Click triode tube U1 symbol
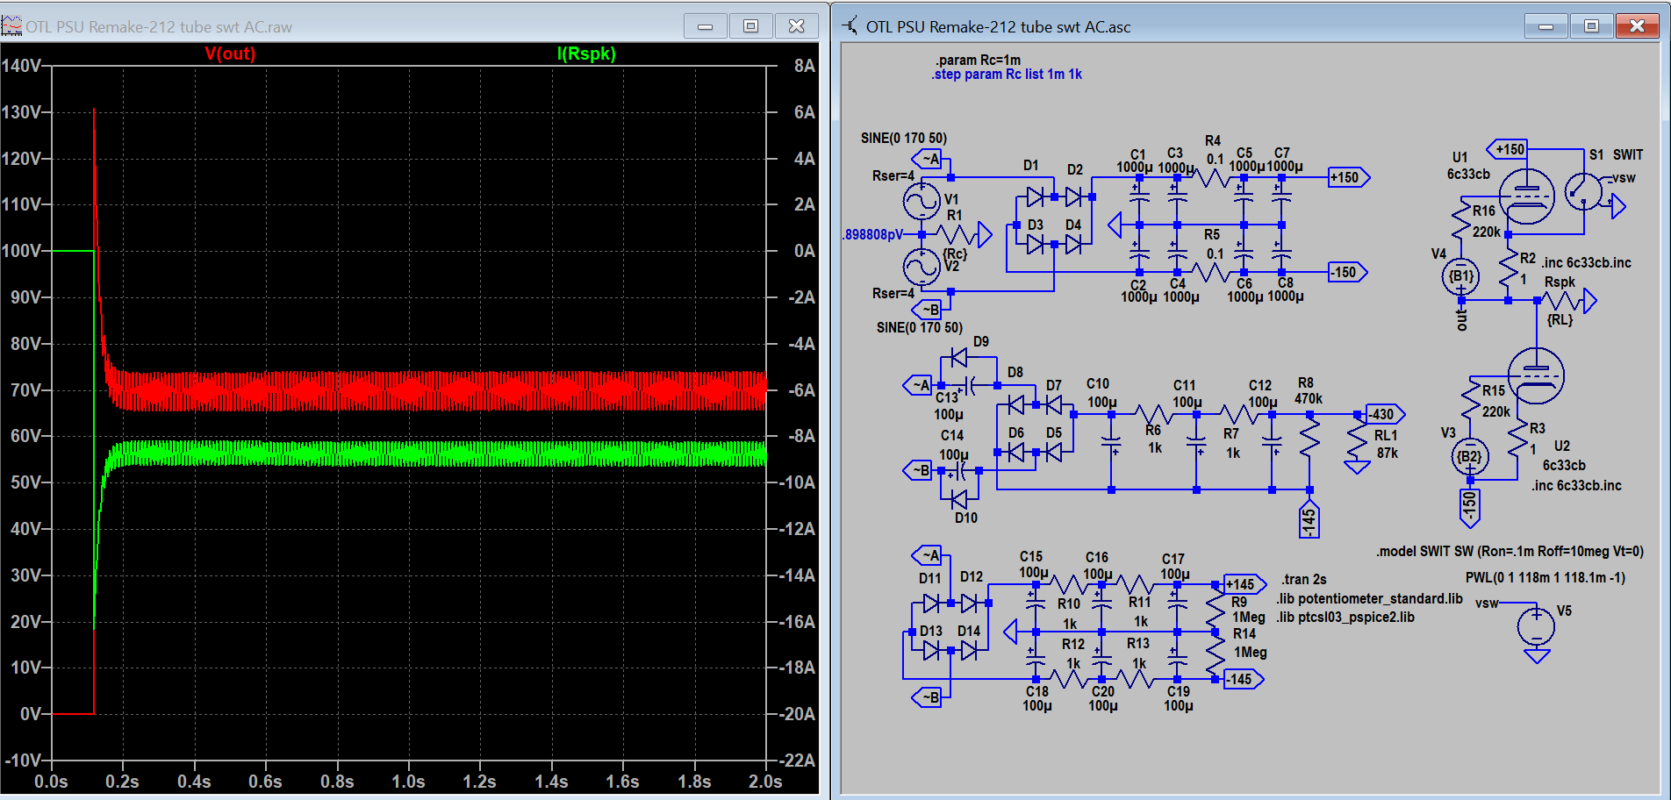Screen dimensions: 1671x800 [1527, 196]
